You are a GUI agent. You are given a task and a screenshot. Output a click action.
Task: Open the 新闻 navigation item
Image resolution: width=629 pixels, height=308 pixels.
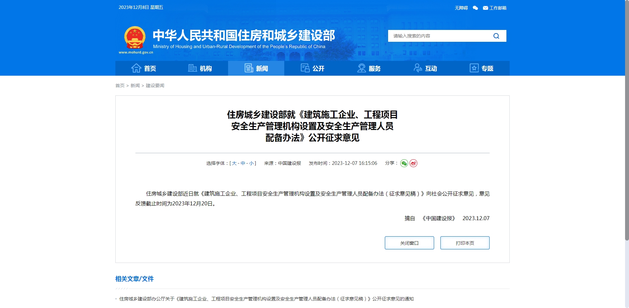point(256,68)
